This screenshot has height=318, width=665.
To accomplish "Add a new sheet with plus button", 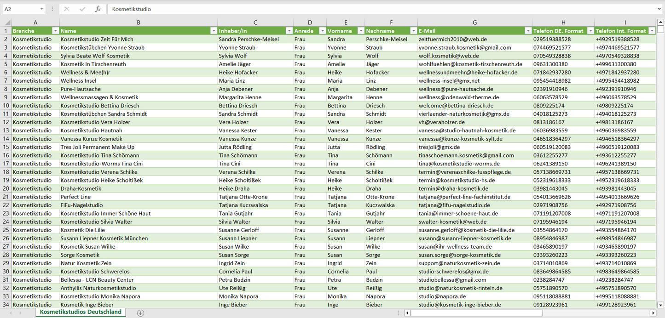I will coord(140,313).
